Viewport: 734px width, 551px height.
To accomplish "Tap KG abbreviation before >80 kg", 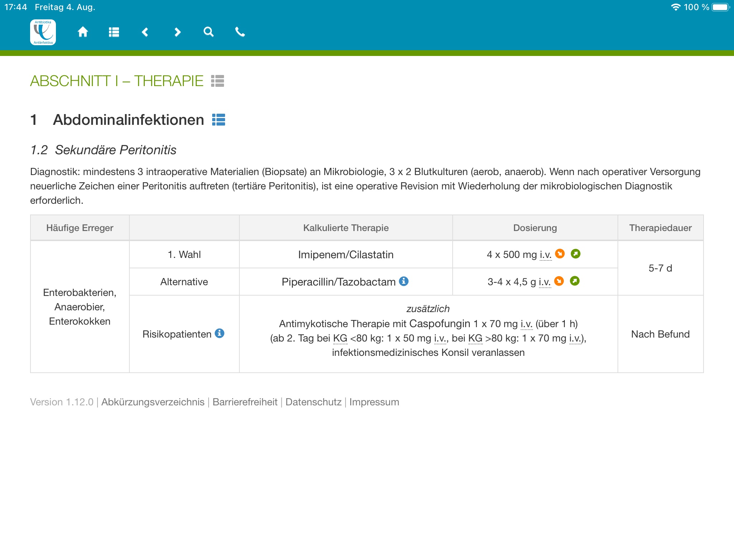I will (x=475, y=338).
